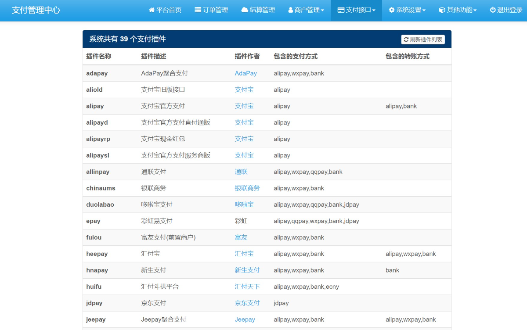This screenshot has height=330, width=527.
Task: Expand the 商户管理 dropdown caret
Action: coord(322,11)
